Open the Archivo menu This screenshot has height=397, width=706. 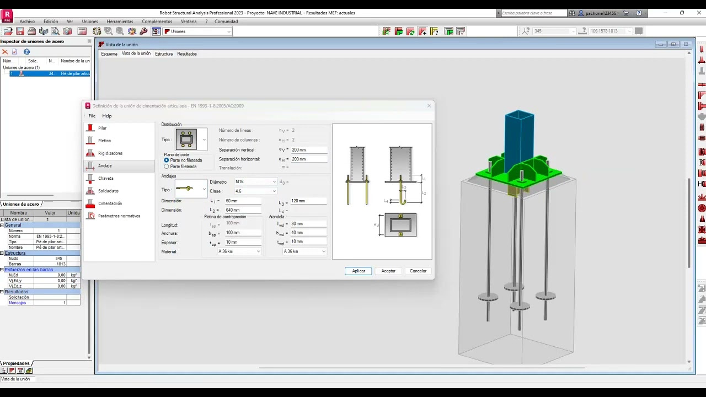[27, 22]
